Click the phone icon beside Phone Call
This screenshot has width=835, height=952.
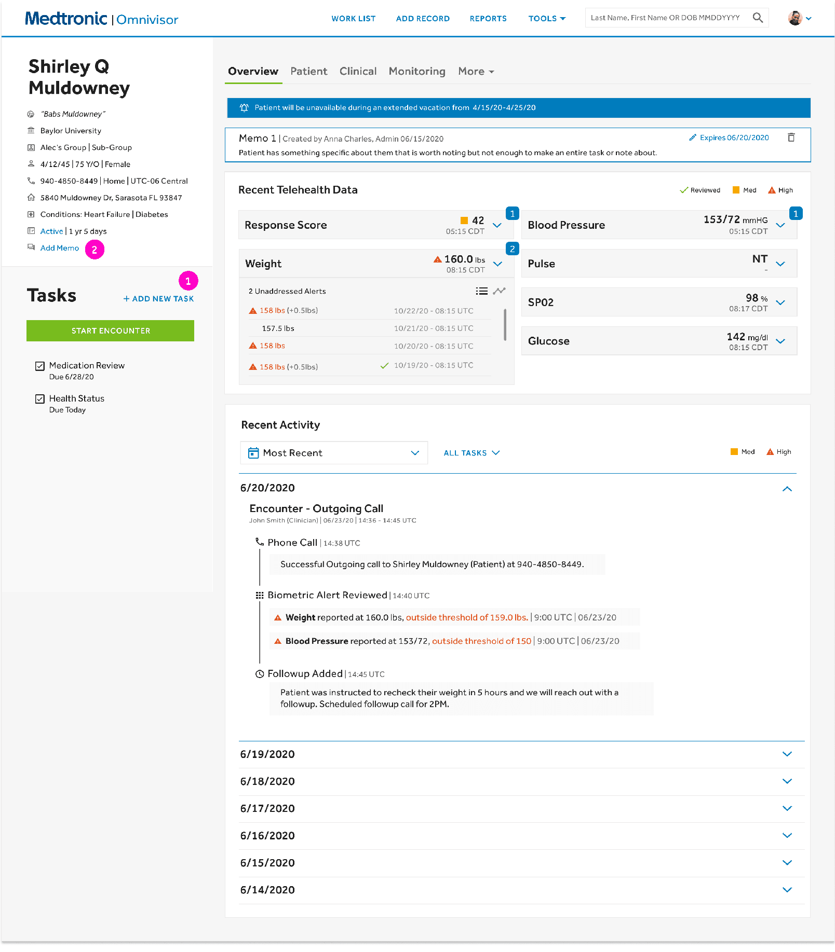tap(260, 542)
